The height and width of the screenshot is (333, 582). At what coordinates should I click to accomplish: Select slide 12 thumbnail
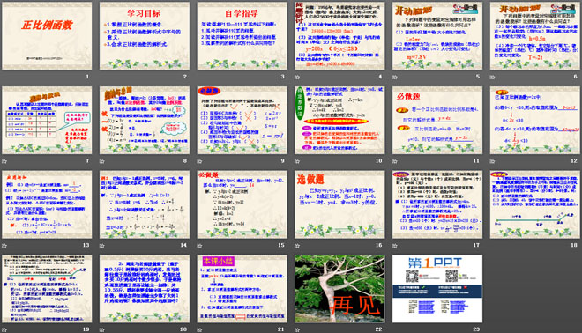535,120
